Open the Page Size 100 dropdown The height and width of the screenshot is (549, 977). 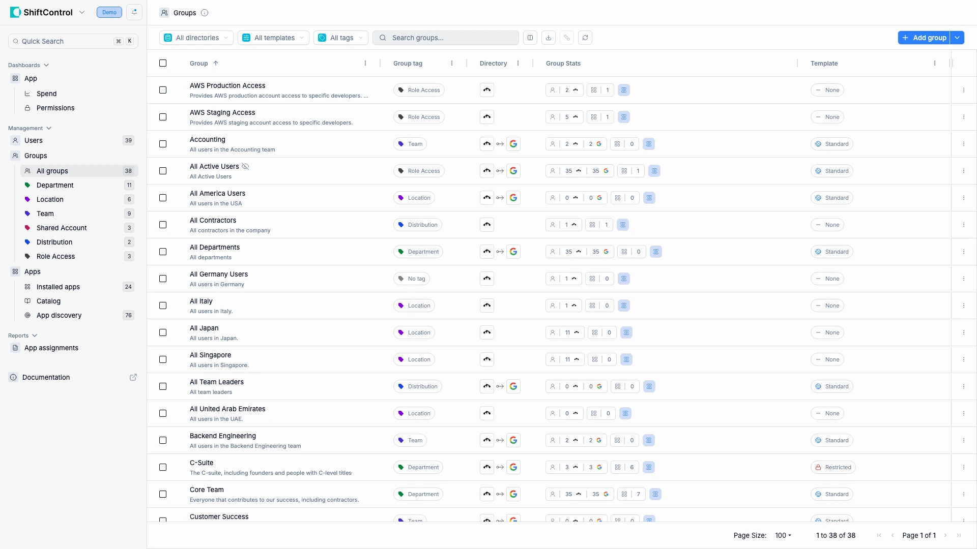pos(783,535)
